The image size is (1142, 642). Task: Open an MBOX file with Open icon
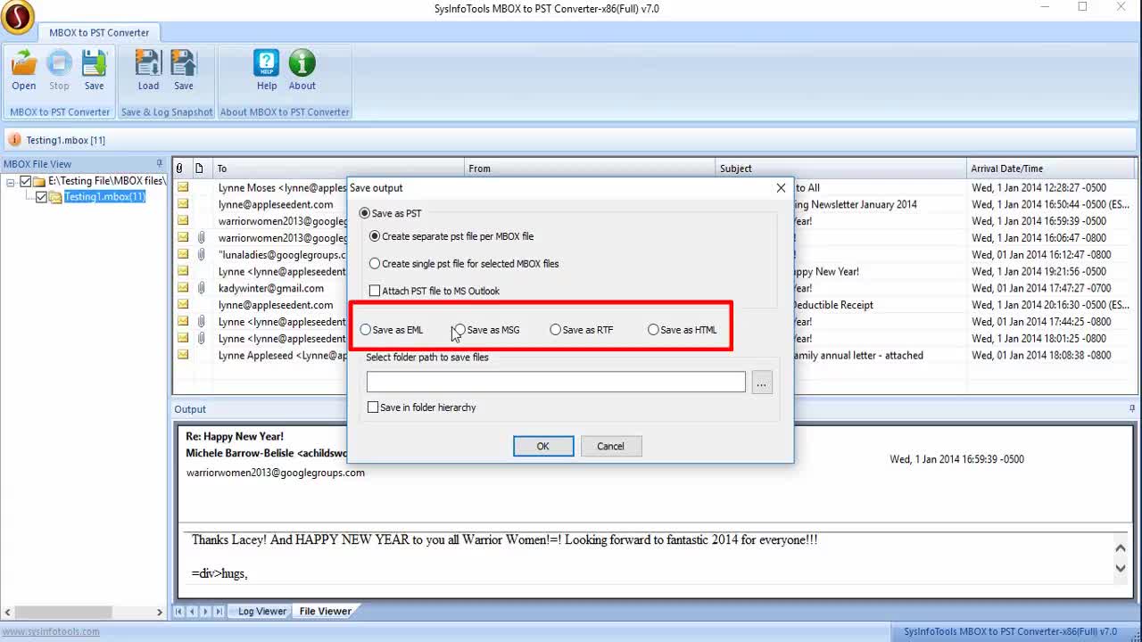[24, 70]
